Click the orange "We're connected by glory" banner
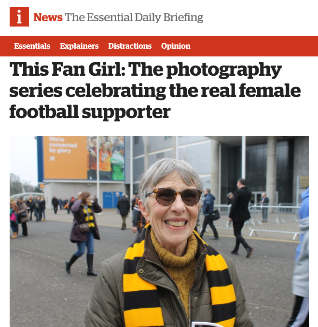This screenshot has width=318, height=327. pyautogui.click(x=65, y=158)
